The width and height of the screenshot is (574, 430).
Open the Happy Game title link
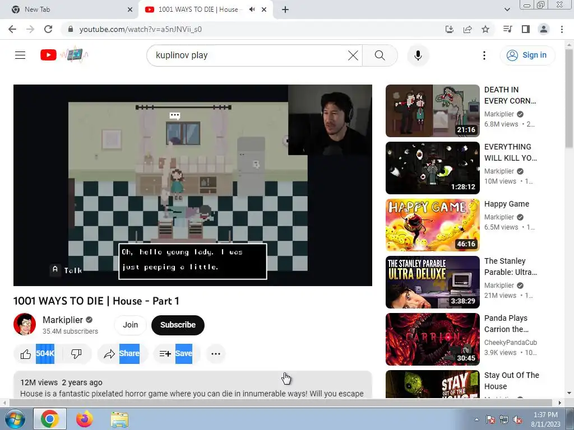click(507, 204)
